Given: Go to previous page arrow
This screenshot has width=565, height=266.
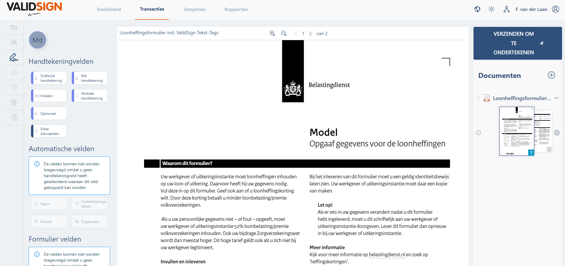Looking at the screenshot, I should pos(296,34).
